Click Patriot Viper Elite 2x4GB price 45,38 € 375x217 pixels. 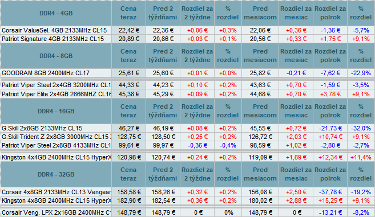[128, 94]
